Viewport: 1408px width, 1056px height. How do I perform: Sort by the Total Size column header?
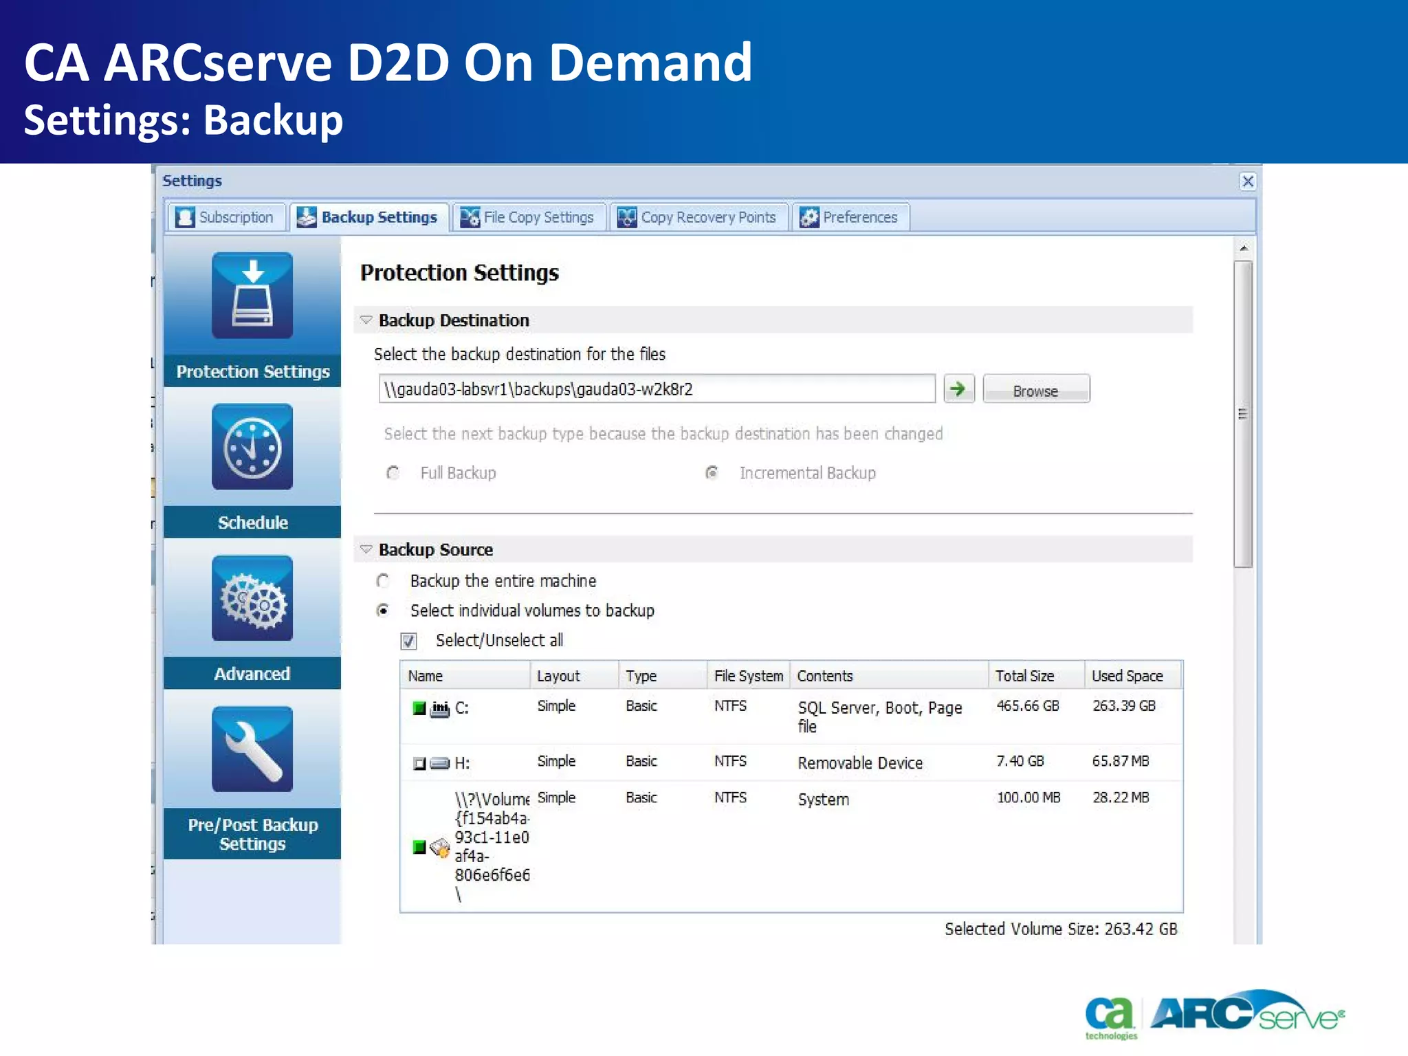pyautogui.click(x=1037, y=676)
